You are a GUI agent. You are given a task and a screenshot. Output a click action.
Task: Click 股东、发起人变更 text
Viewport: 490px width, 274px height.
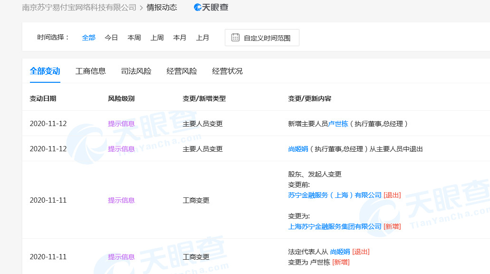pos(315,174)
